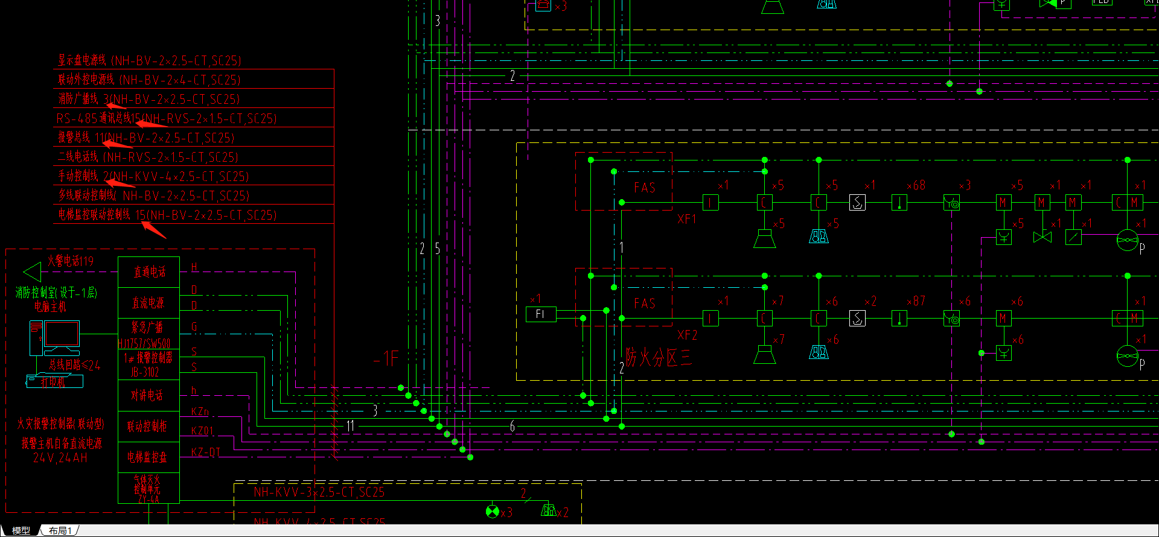Viewport: 1159px width, 537px height.
Task: Click the green 消防控制室(设于-1层) label
Action: coord(56,293)
